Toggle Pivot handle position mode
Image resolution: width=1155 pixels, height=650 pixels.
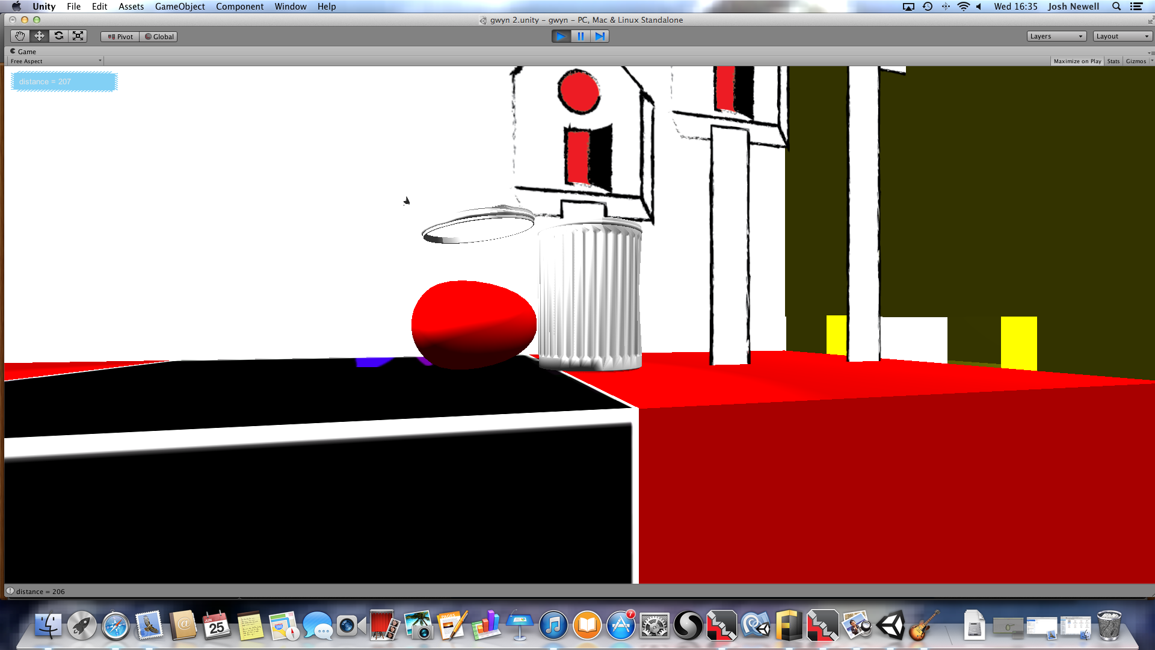tap(120, 37)
